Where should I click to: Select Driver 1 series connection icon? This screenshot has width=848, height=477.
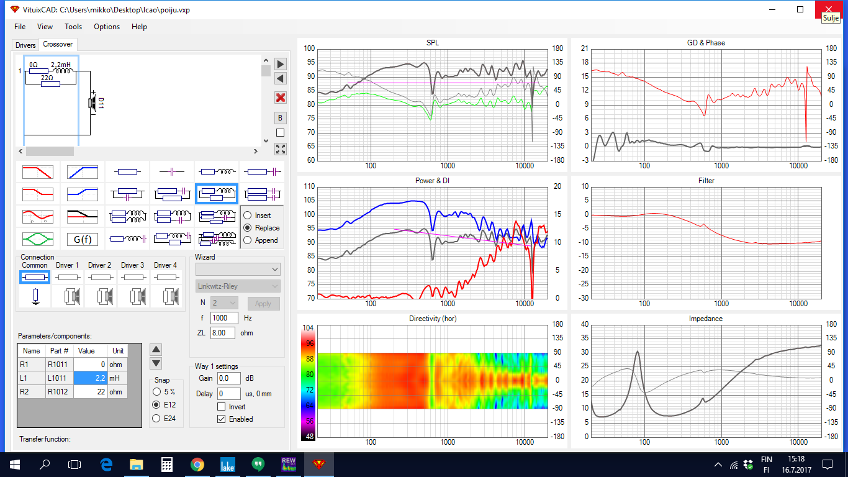pyautogui.click(x=68, y=277)
